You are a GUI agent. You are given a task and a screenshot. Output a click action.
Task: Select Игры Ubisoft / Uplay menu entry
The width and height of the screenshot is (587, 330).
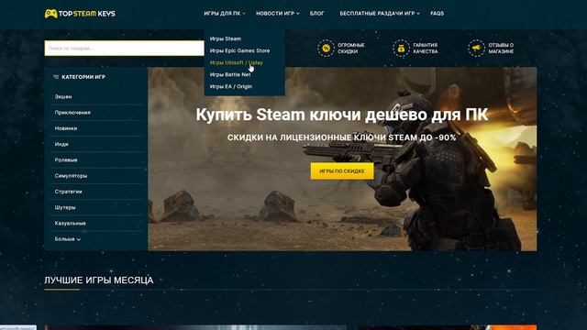click(x=237, y=62)
